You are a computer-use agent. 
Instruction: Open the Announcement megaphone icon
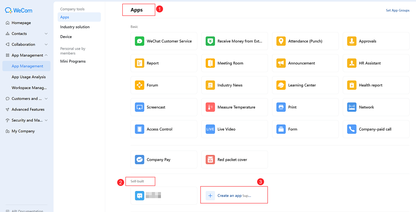[281, 63]
